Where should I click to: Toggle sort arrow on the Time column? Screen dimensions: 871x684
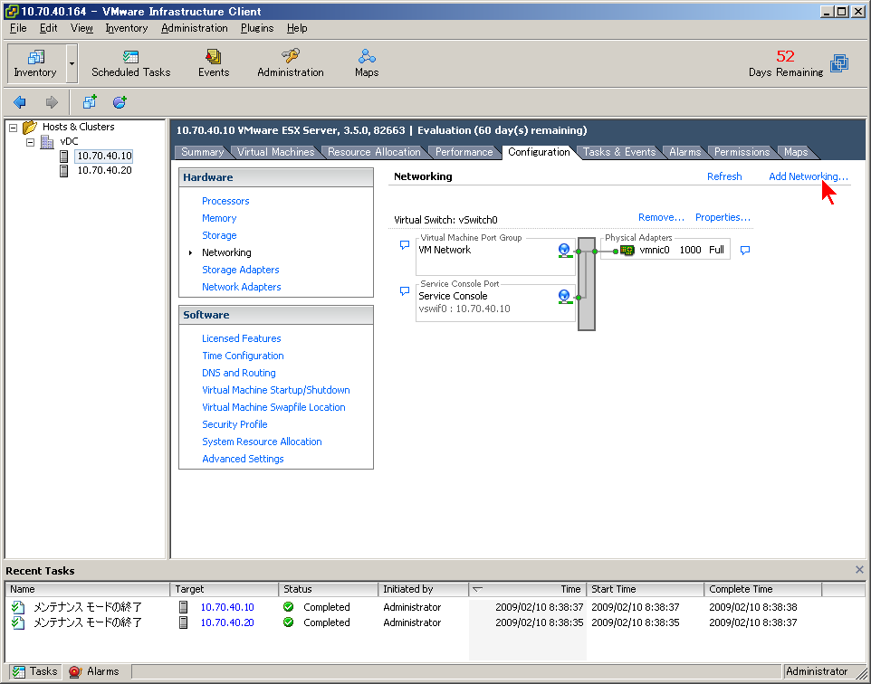[477, 589]
